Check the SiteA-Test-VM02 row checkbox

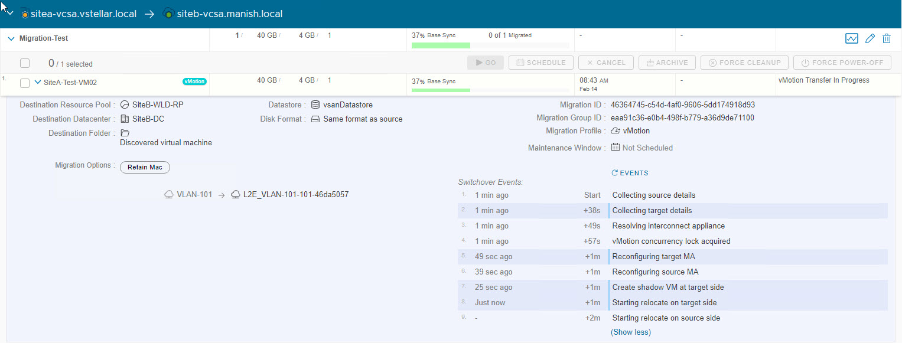pyautogui.click(x=25, y=83)
